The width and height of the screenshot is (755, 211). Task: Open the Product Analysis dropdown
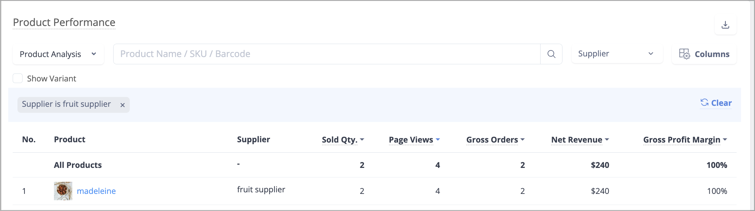click(58, 54)
